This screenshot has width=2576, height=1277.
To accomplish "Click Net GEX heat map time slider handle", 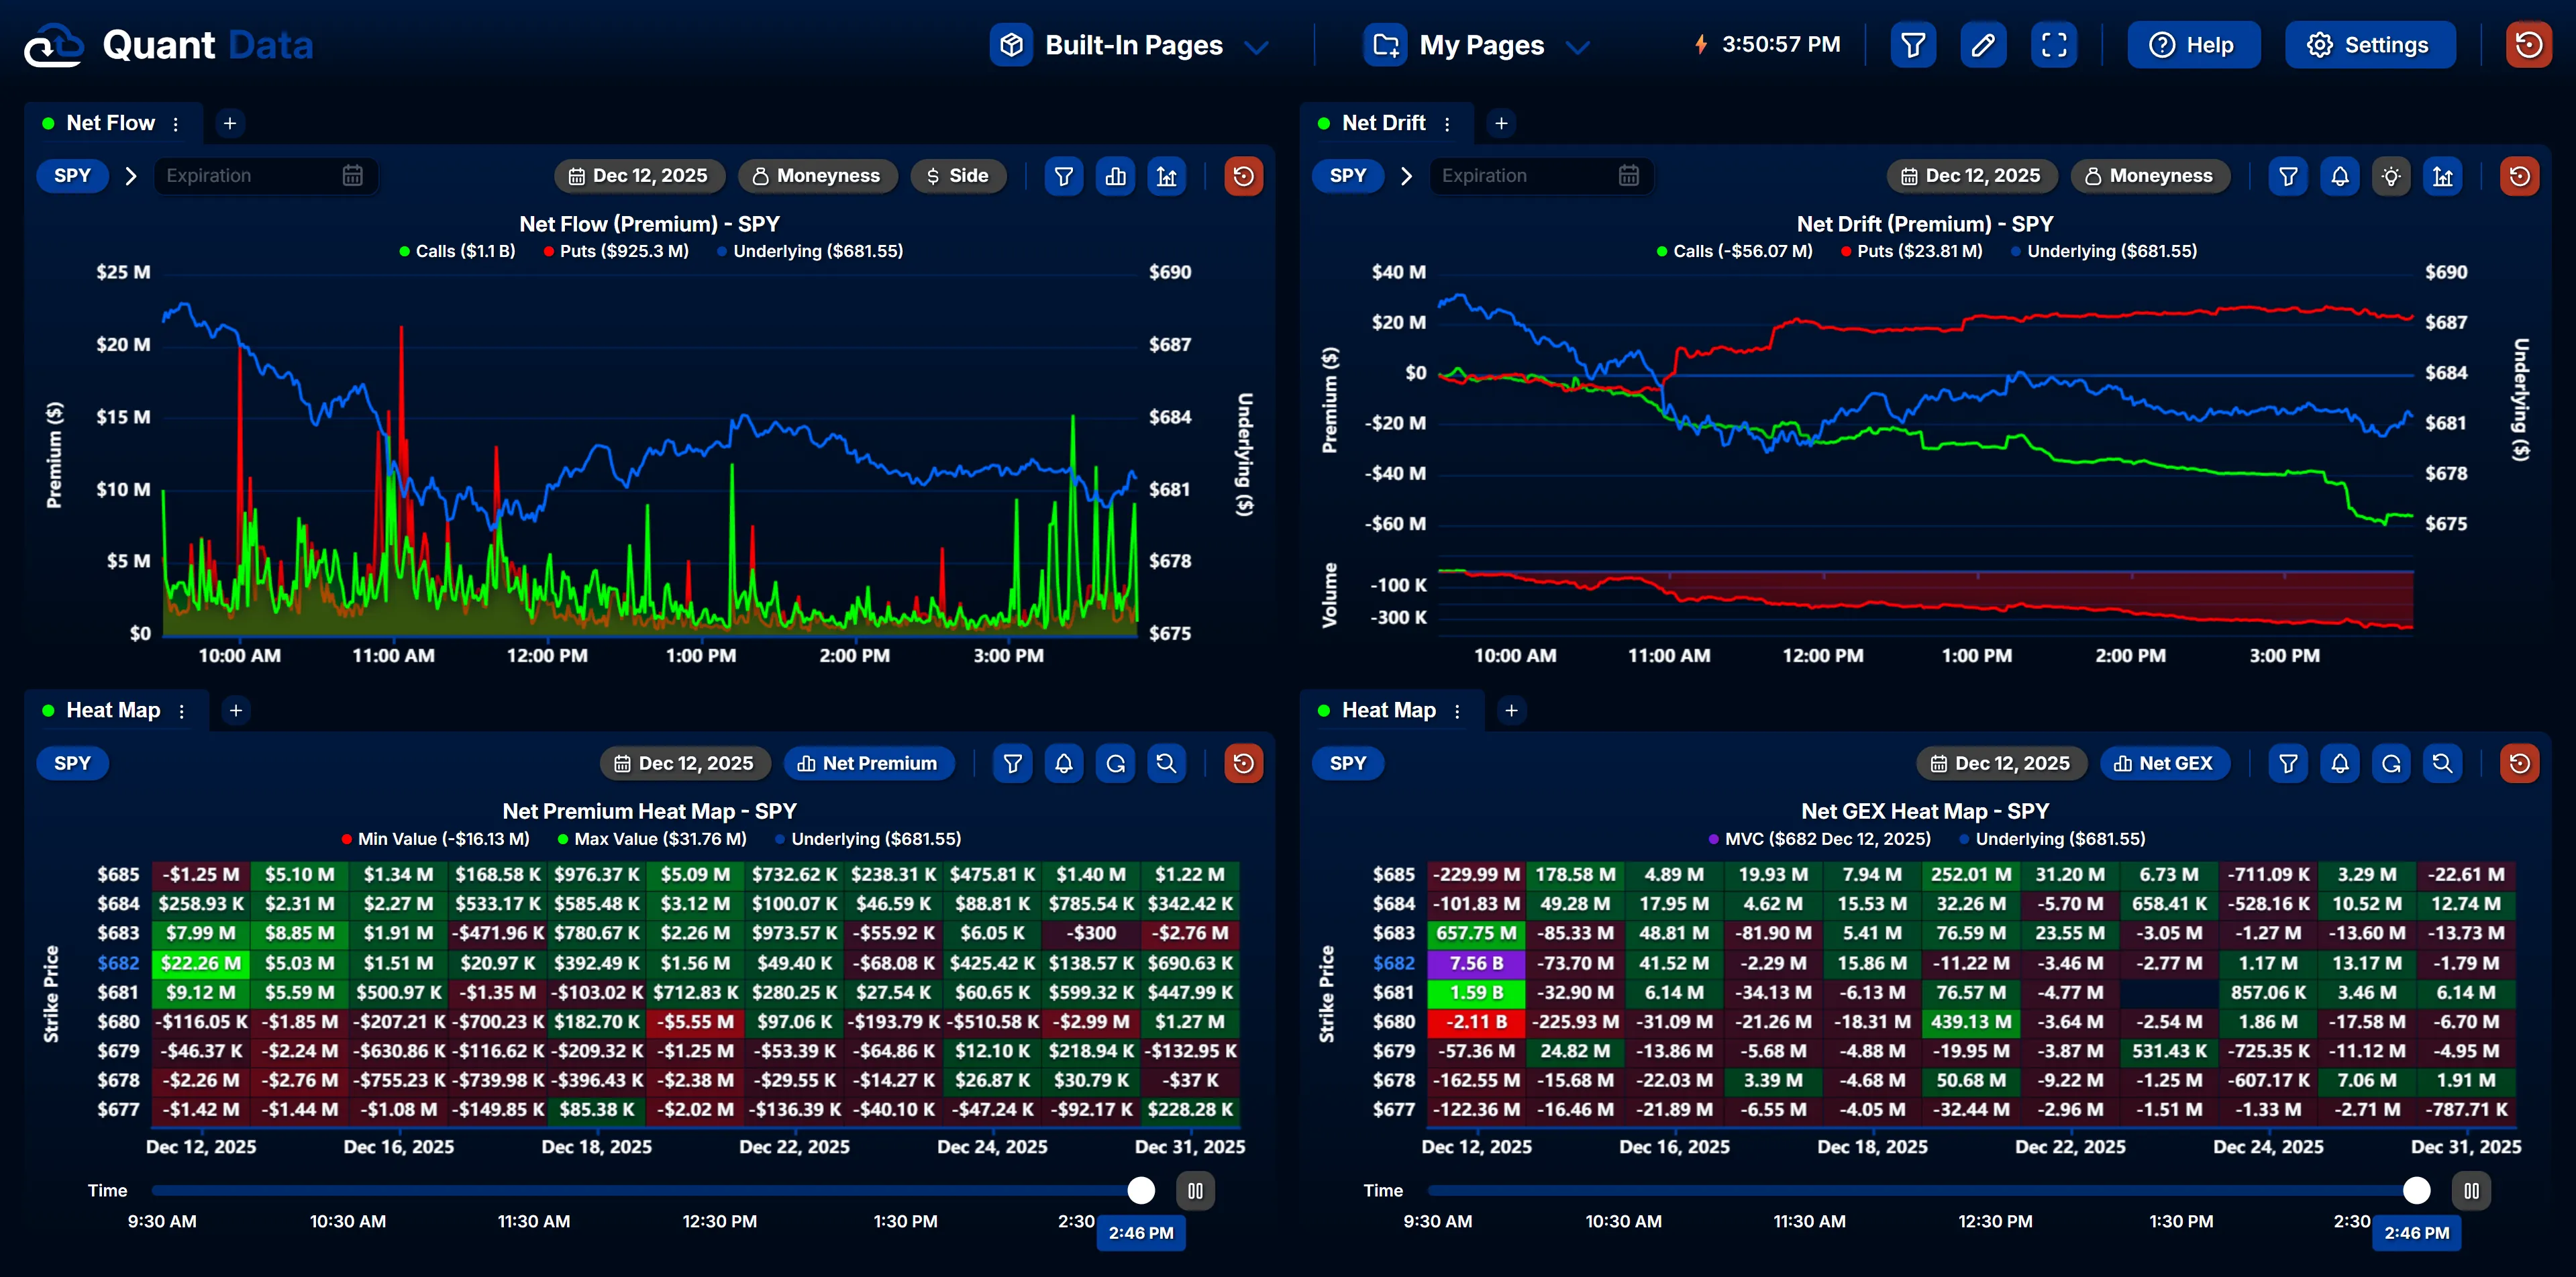I will [x=2416, y=1190].
